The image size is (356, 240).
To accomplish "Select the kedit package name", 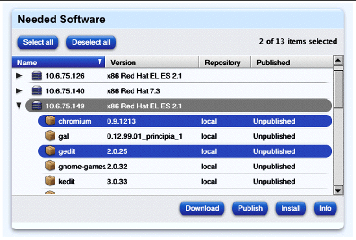I will pyautogui.click(x=66, y=182).
